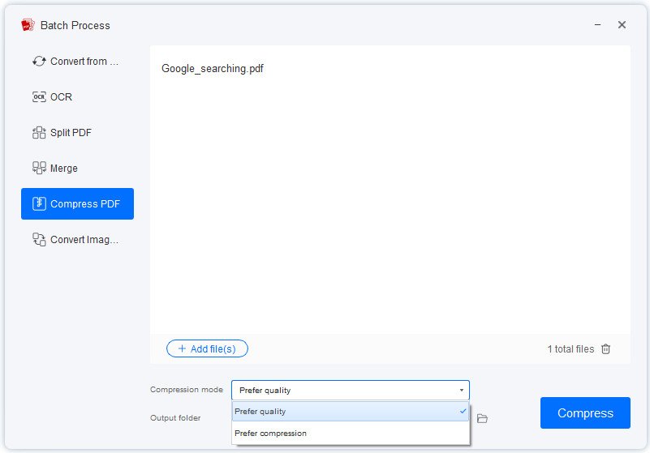Click the Compress button

[x=585, y=412]
